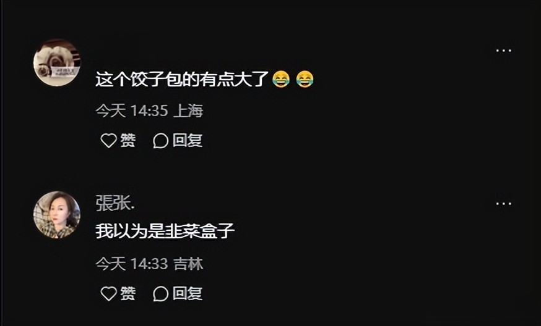The image size is (541, 326).
Task: Tap the heart icon on 張张's comment
Action: click(x=108, y=294)
